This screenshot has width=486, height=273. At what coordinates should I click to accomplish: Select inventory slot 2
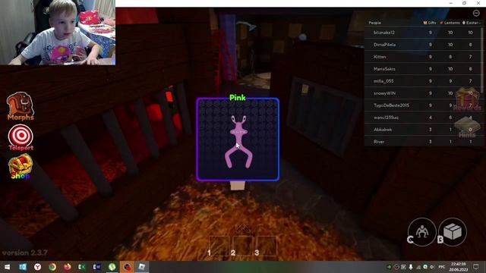(x=243, y=246)
